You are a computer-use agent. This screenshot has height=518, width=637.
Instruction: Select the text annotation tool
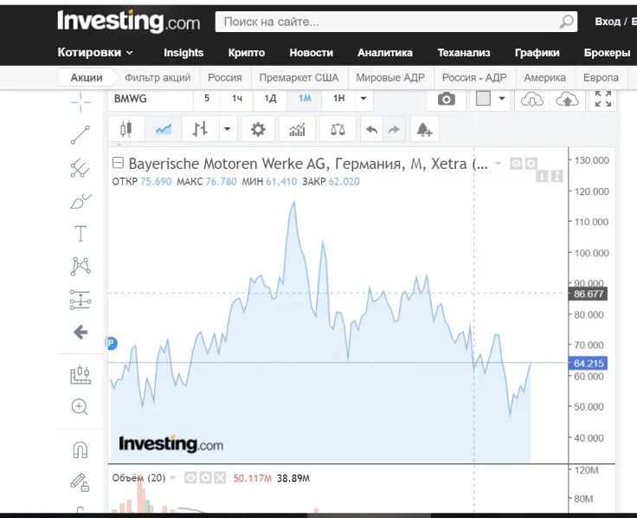click(80, 234)
